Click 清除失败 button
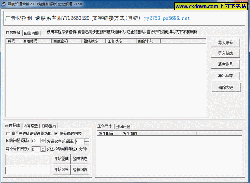The image size is (250, 183). click(226, 88)
